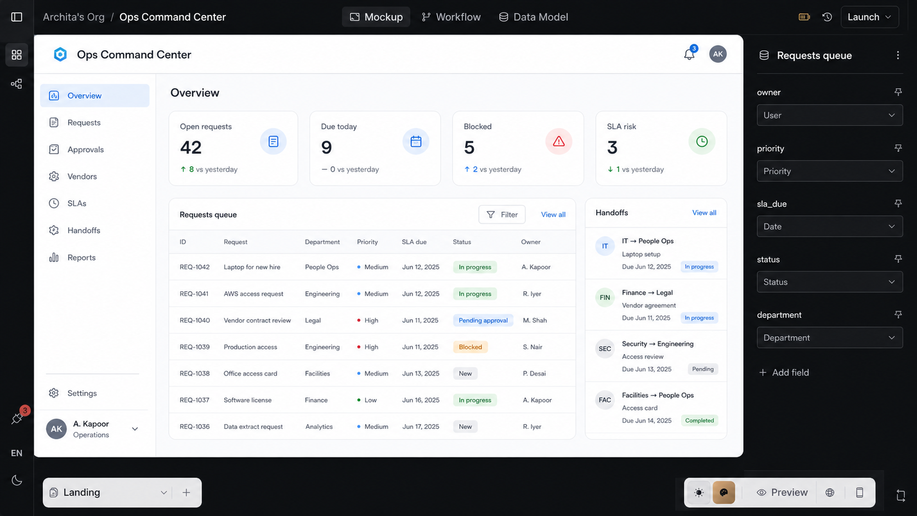Switch to the Mockup tab
Screen dimensions: 917x516
point(376,17)
